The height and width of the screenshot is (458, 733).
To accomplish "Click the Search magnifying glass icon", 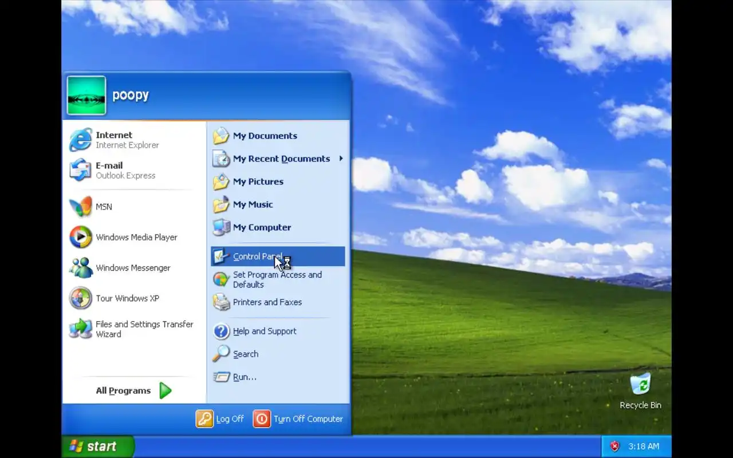I will click(x=221, y=354).
